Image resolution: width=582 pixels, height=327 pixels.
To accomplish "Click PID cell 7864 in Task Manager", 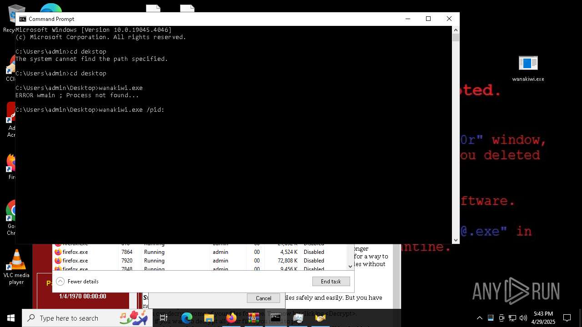I will pyautogui.click(x=127, y=252).
